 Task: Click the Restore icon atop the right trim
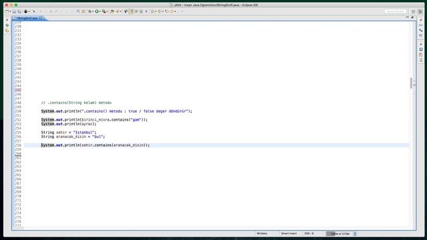coord(421,20)
